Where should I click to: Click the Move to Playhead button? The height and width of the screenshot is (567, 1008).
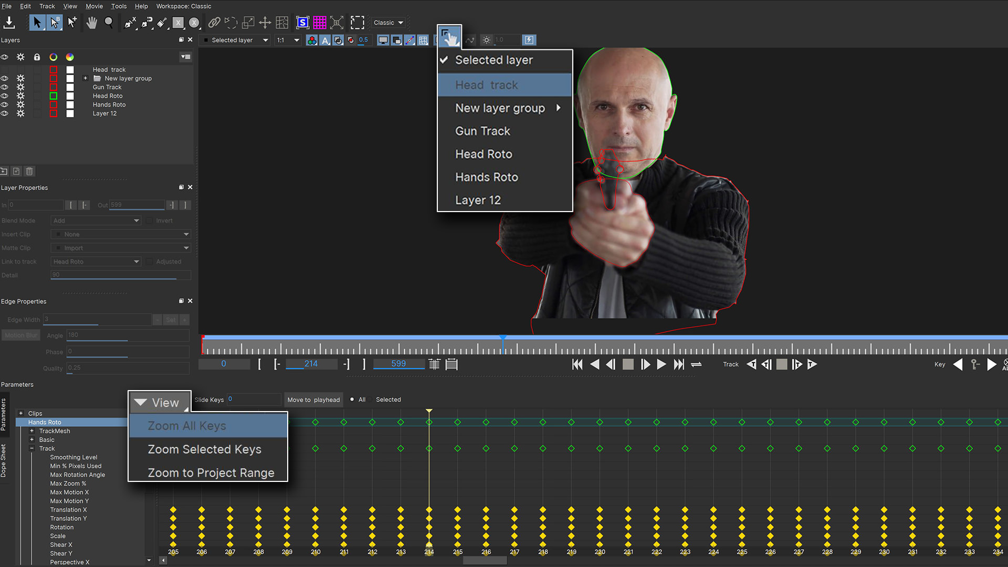pyautogui.click(x=313, y=400)
